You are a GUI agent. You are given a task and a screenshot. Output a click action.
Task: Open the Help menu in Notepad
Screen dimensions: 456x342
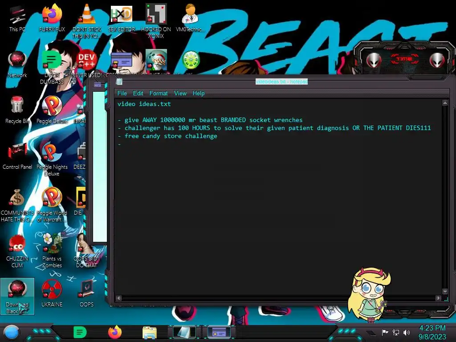point(199,94)
